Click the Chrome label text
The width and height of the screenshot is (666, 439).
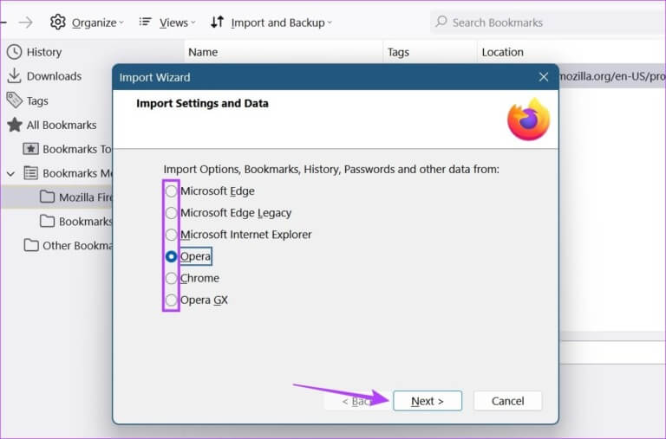coord(199,278)
